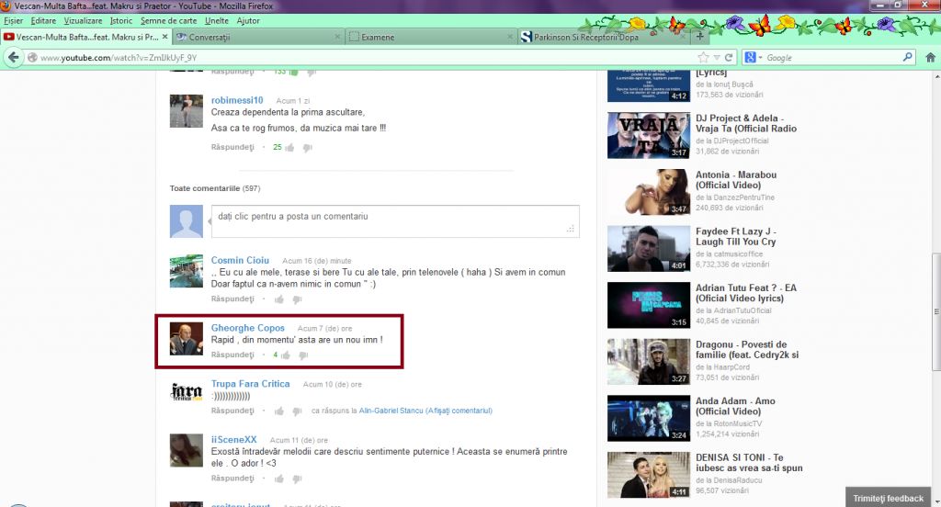Open Antonia - Marabou title link
The image size is (941, 507).
point(736,180)
